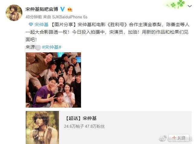Click the 24.6万帖子 47.8万粉丝 stats line
The height and width of the screenshot is (144, 195).
click(x=84, y=126)
